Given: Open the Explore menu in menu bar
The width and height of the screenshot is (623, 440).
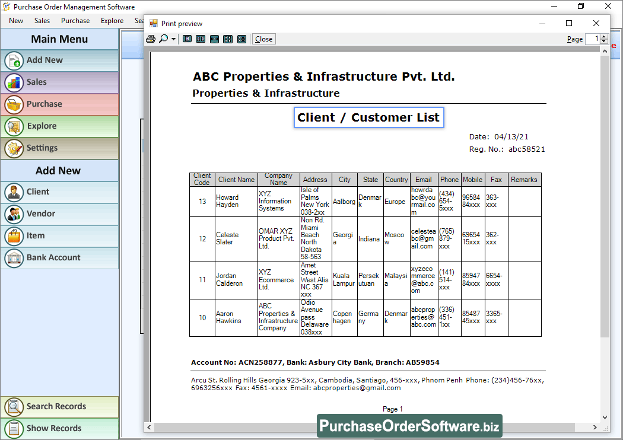Looking at the screenshot, I should [x=112, y=21].
